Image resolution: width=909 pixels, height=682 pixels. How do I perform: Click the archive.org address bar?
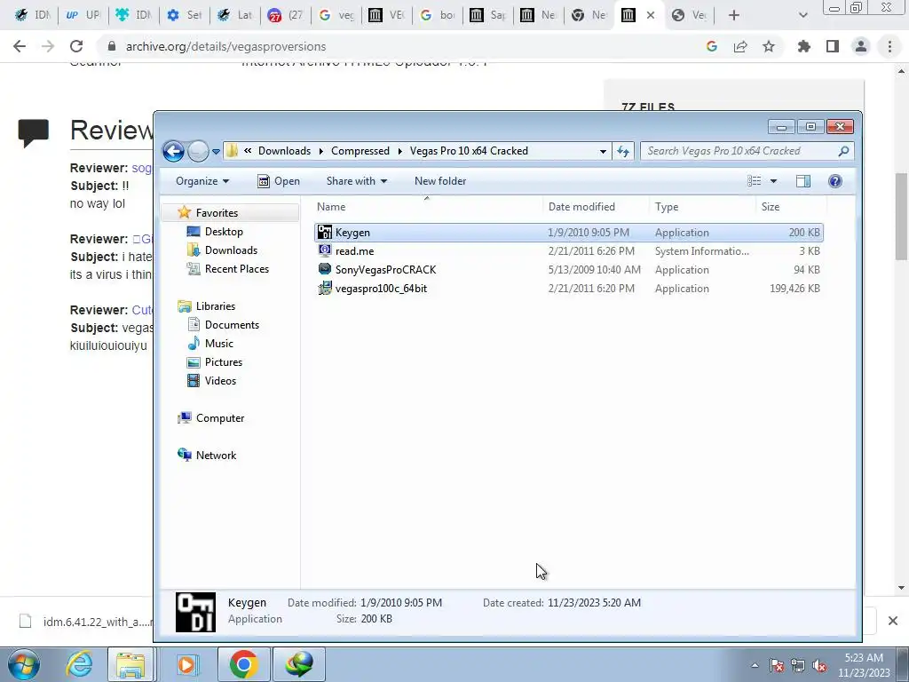point(400,46)
